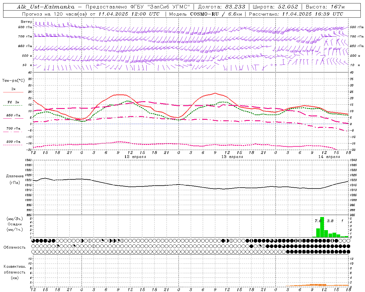Click the 7.6 precipitation total value
This screenshot has height=292, width=365.
point(318,221)
